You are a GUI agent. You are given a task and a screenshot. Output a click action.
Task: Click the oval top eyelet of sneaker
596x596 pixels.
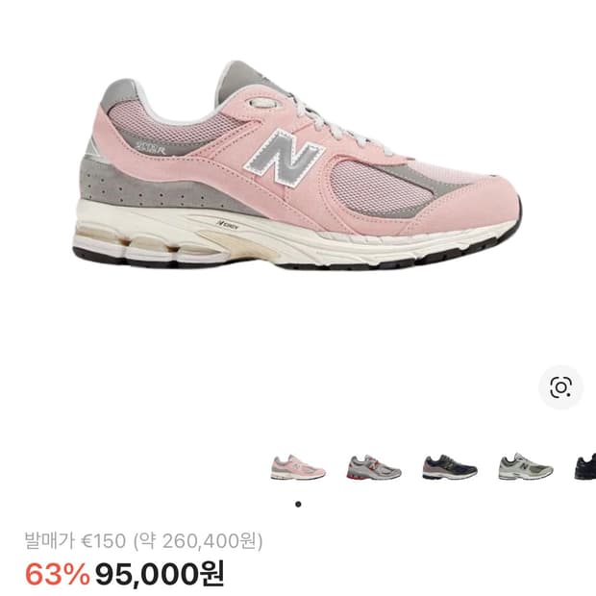[x=266, y=103]
